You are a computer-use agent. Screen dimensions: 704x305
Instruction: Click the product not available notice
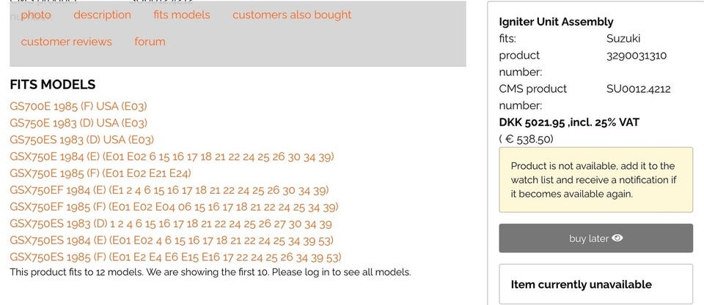(595, 180)
